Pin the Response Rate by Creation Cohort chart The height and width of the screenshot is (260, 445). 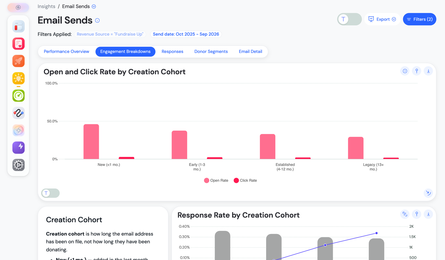pos(417,214)
